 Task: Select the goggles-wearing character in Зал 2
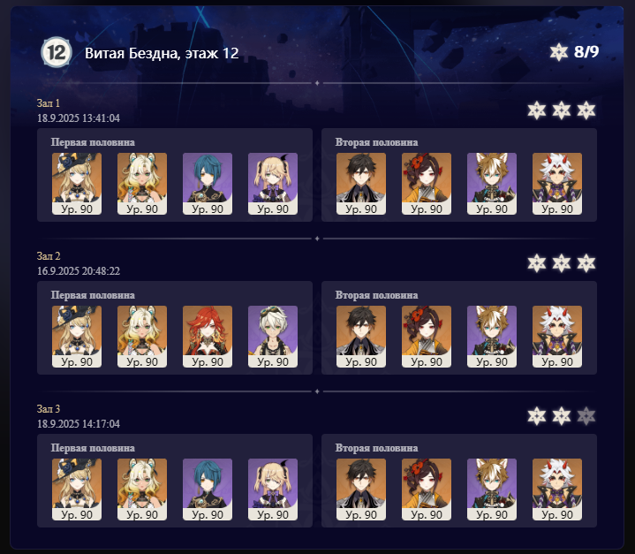(273, 337)
